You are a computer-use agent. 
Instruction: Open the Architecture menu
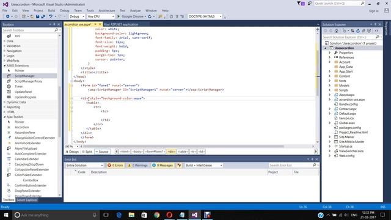coord(107,10)
